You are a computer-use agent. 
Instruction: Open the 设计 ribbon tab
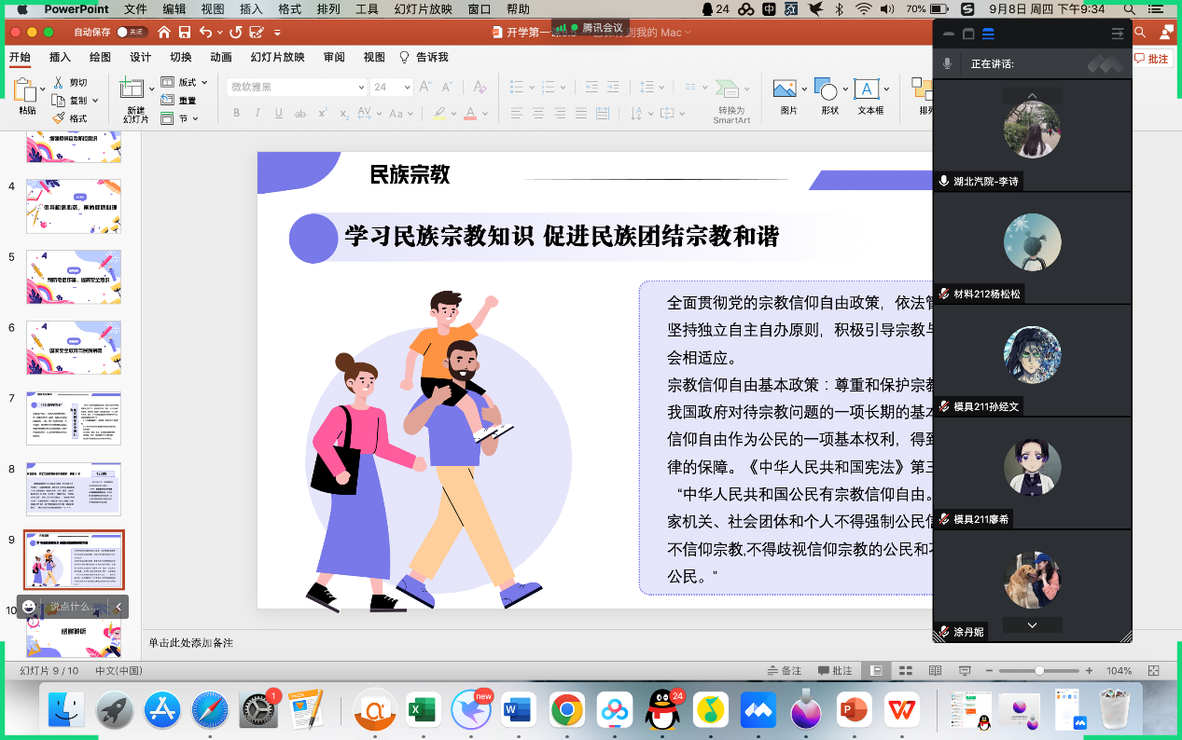pyautogui.click(x=141, y=57)
